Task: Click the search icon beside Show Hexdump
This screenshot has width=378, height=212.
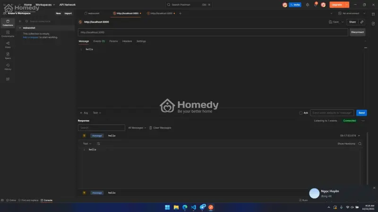Action: tap(360, 144)
